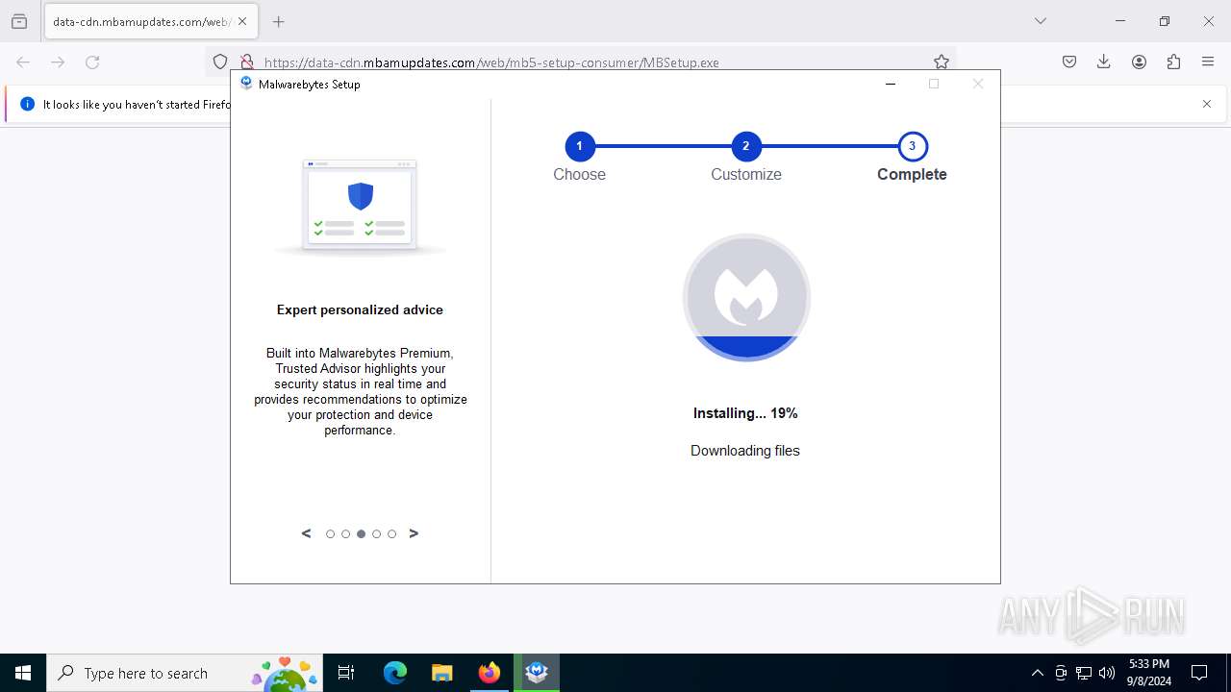This screenshot has width=1231, height=692.
Task: Reload the page in Firefox
Action: pyautogui.click(x=92, y=62)
